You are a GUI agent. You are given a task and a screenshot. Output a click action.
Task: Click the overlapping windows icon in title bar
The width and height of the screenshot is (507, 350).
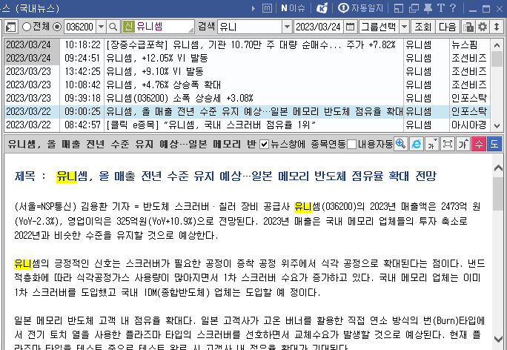[414, 8]
